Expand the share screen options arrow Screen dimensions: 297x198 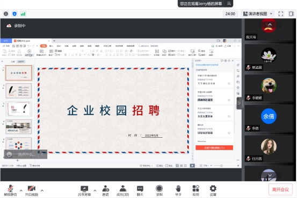(95, 190)
